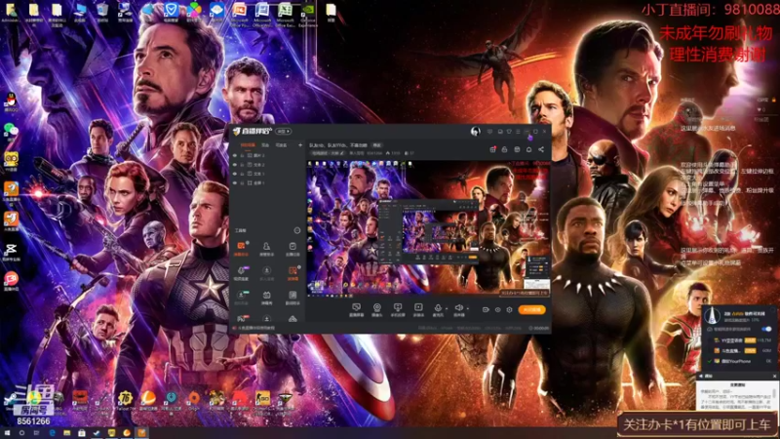Open the toolbox tool with person icon
This screenshot has height=439, width=780.
tap(266, 249)
